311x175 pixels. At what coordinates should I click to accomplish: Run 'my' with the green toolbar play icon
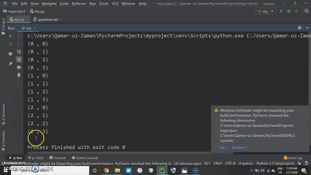[281, 11]
